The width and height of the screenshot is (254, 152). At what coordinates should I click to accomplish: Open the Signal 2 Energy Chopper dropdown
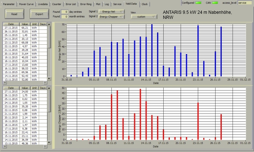pos(111,17)
